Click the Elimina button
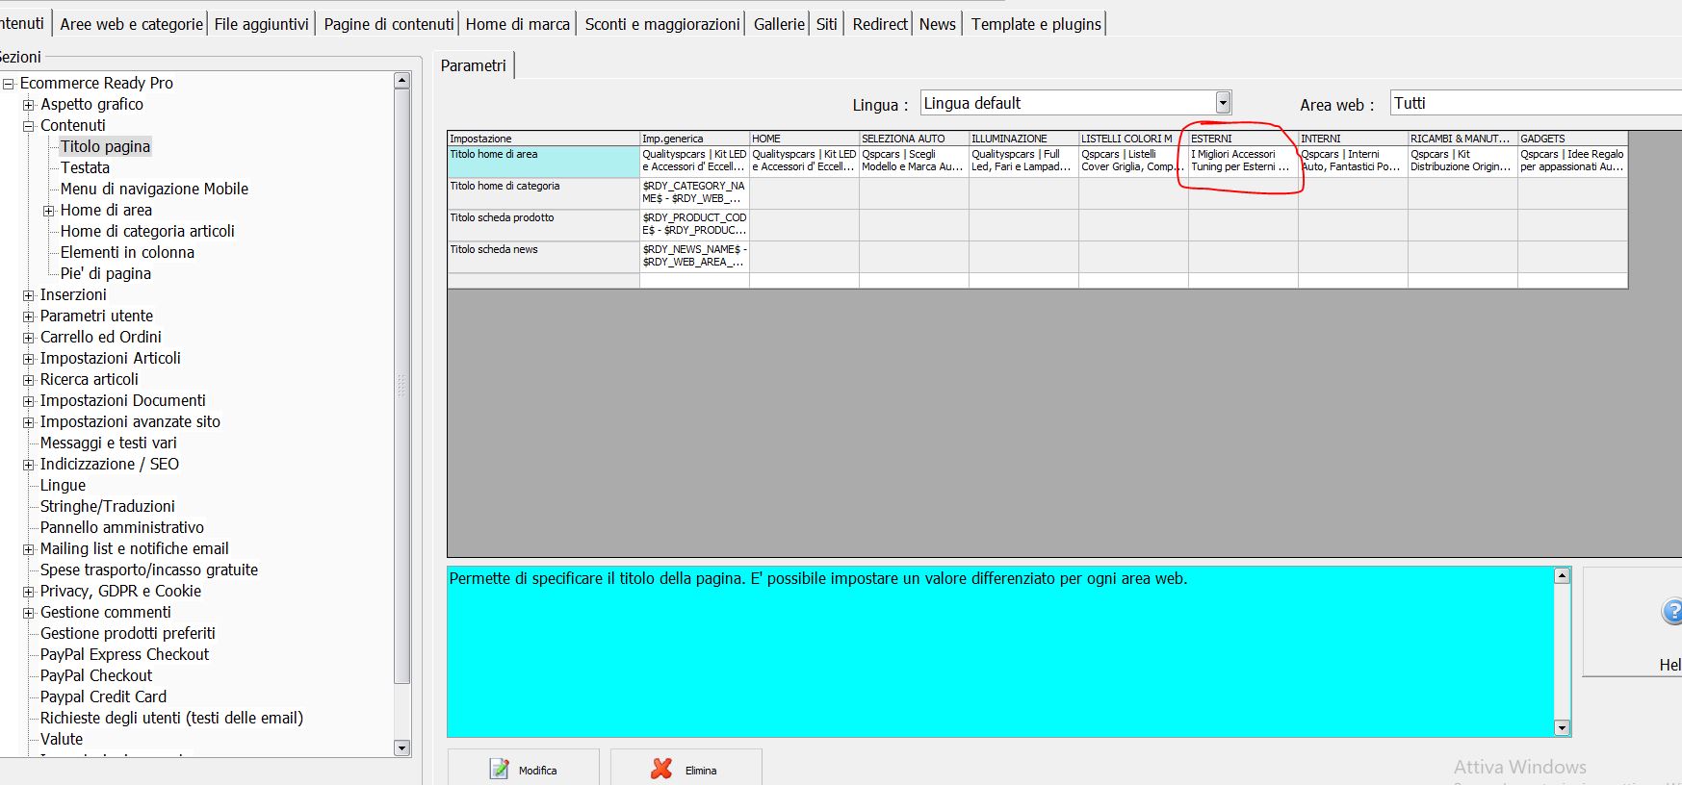 (686, 769)
